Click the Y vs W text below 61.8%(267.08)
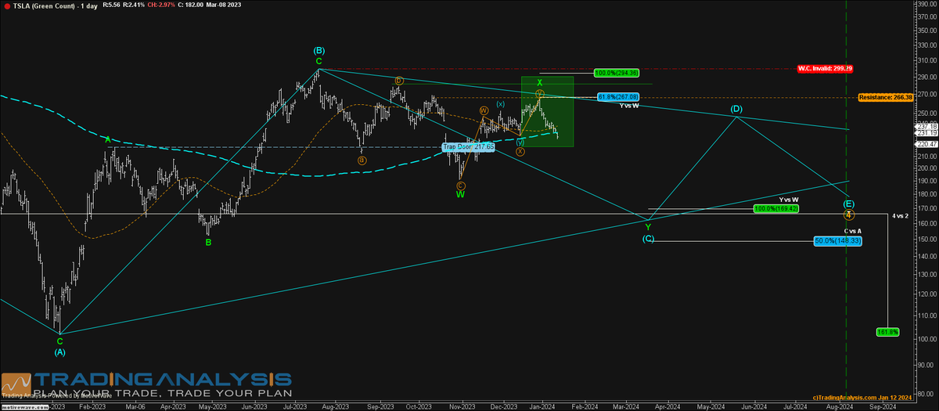939x411 pixels. click(x=628, y=106)
